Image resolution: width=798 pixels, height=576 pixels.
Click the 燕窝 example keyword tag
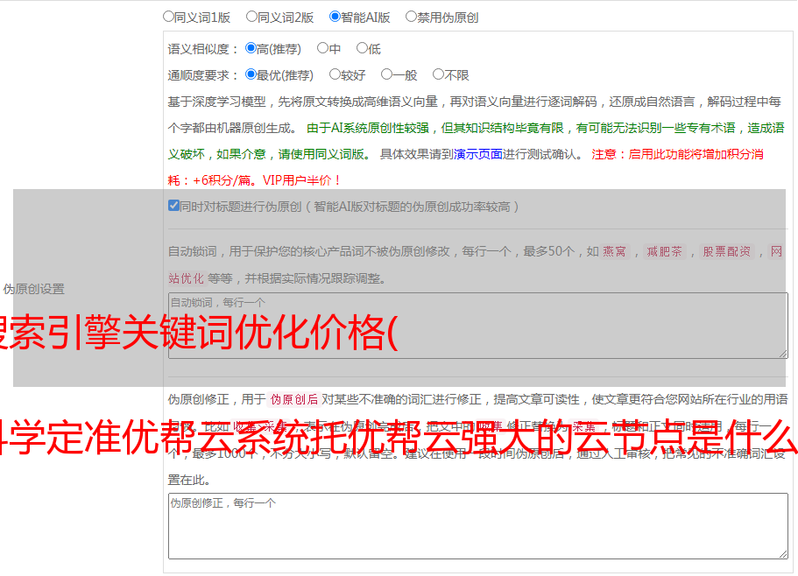pyautogui.click(x=614, y=252)
